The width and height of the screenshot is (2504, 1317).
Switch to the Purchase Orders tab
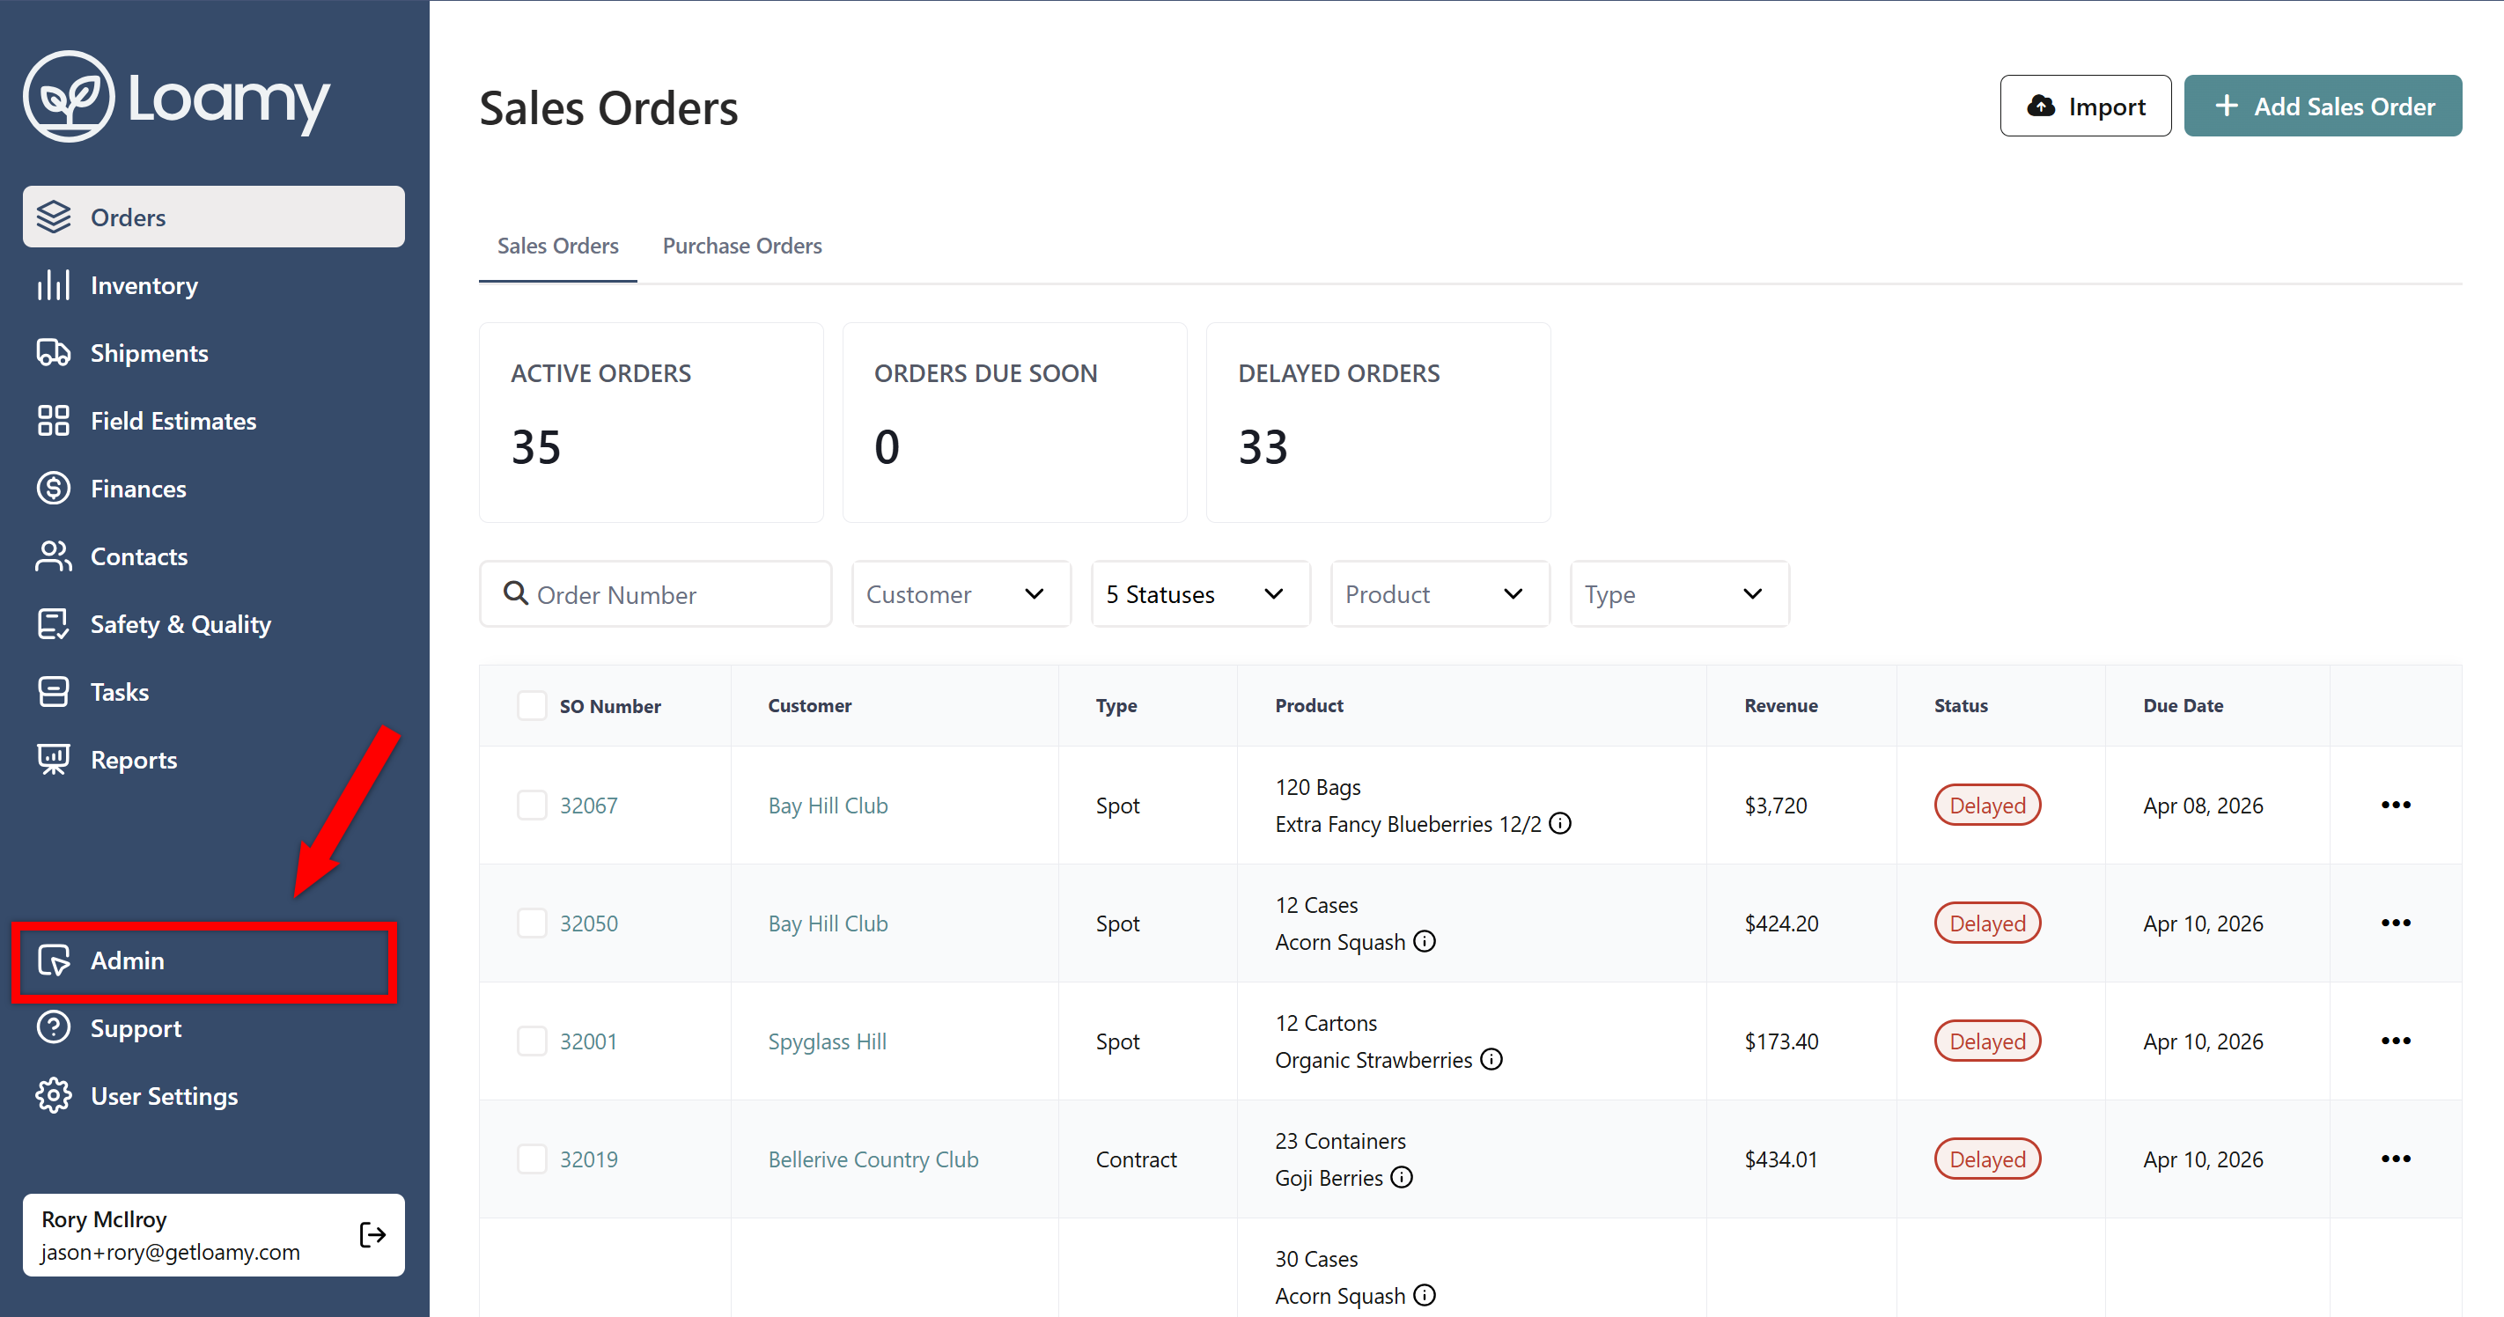[741, 246]
